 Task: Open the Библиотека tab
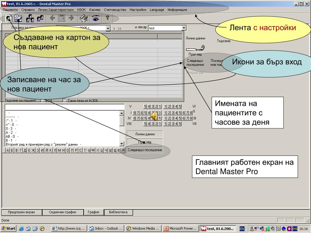[118, 212]
